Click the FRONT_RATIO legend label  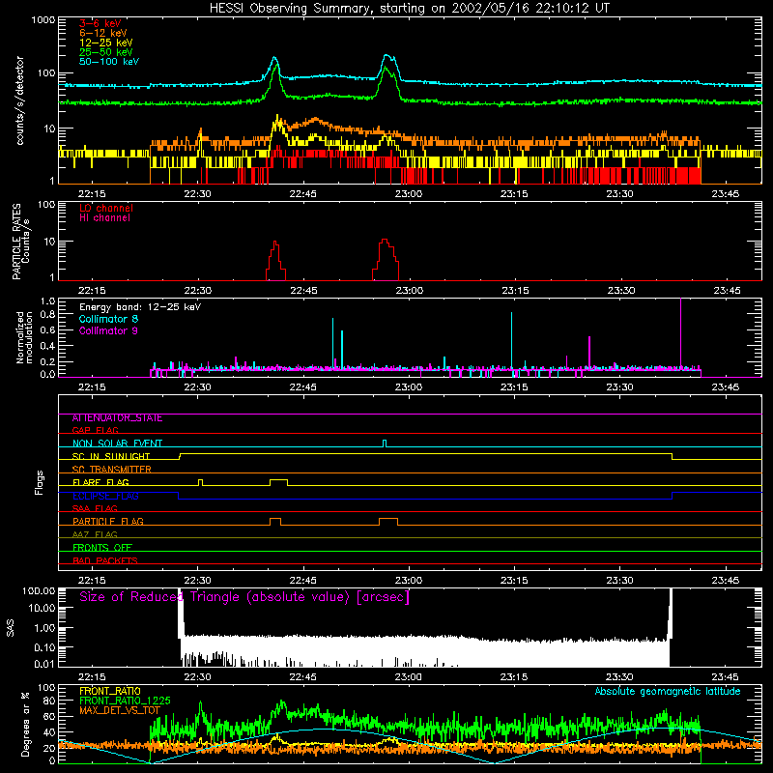click(110, 691)
